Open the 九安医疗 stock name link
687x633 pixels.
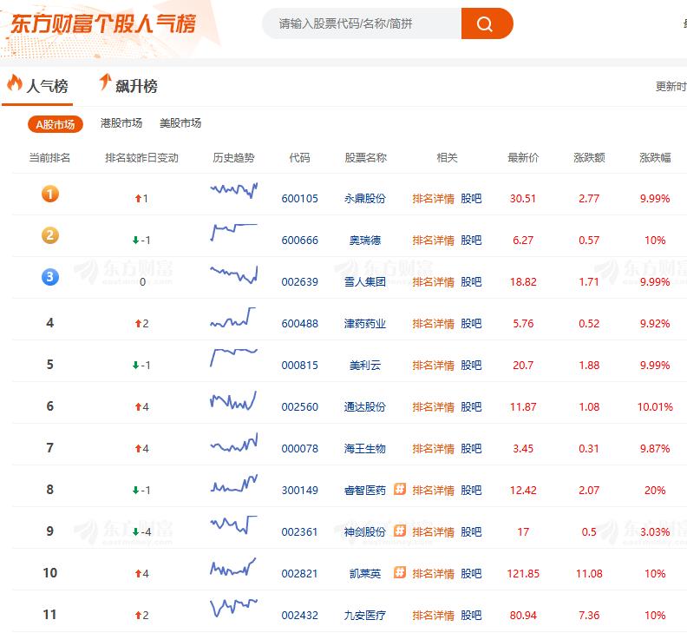(365, 616)
